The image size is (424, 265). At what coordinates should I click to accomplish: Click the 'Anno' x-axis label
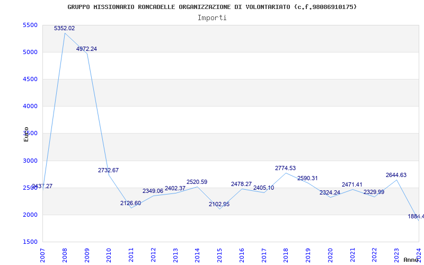pyautogui.click(x=410, y=260)
